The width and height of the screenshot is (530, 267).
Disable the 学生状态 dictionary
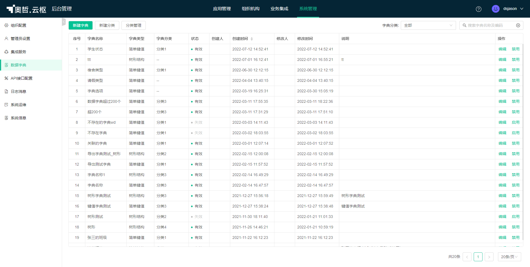click(x=516, y=49)
